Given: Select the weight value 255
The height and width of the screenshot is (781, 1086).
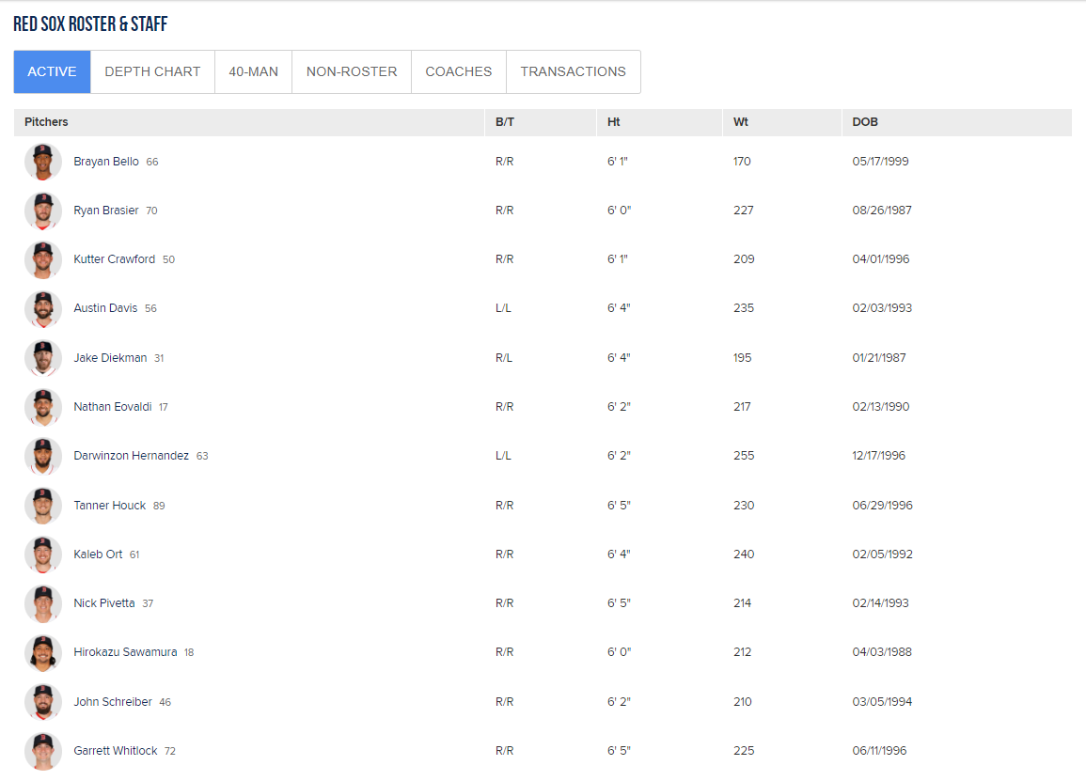Looking at the screenshot, I should (744, 456).
